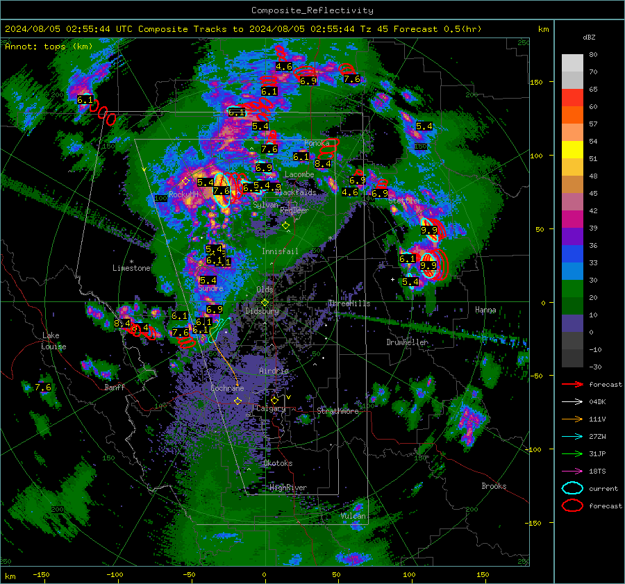The height and width of the screenshot is (584, 625).
Task: Click the Ponoka city label
Action: tap(317, 143)
